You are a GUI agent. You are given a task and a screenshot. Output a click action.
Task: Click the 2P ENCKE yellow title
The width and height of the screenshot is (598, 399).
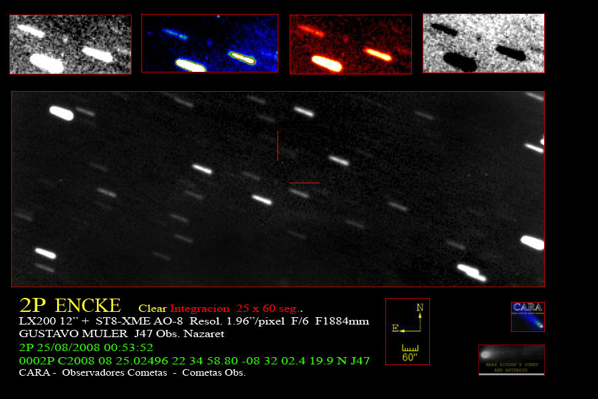(x=70, y=306)
